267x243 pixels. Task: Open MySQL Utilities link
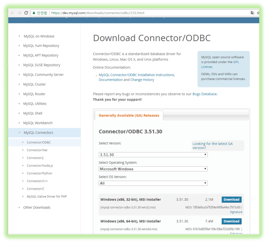pyautogui.click(x=35, y=103)
